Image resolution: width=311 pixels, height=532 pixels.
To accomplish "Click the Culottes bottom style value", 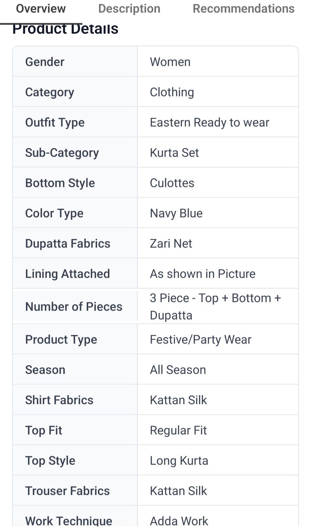I will [172, 183].
